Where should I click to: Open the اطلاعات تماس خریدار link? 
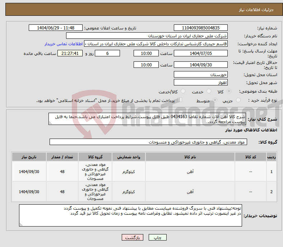(x=64, y=44)
